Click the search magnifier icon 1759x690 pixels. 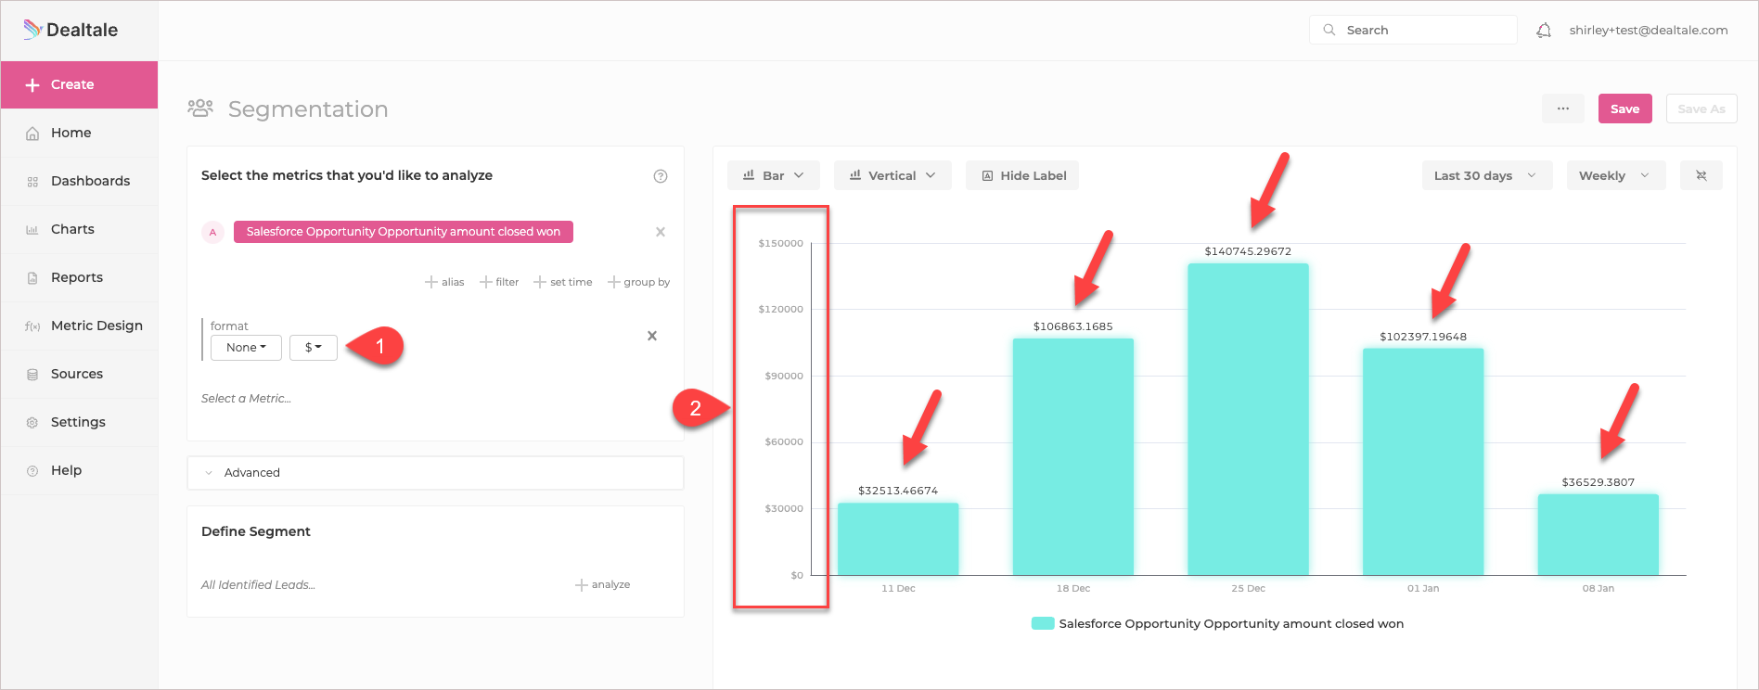tap(1329, 30)
